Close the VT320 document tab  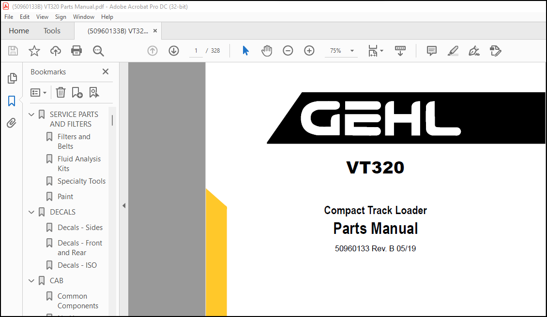[155, 31]
